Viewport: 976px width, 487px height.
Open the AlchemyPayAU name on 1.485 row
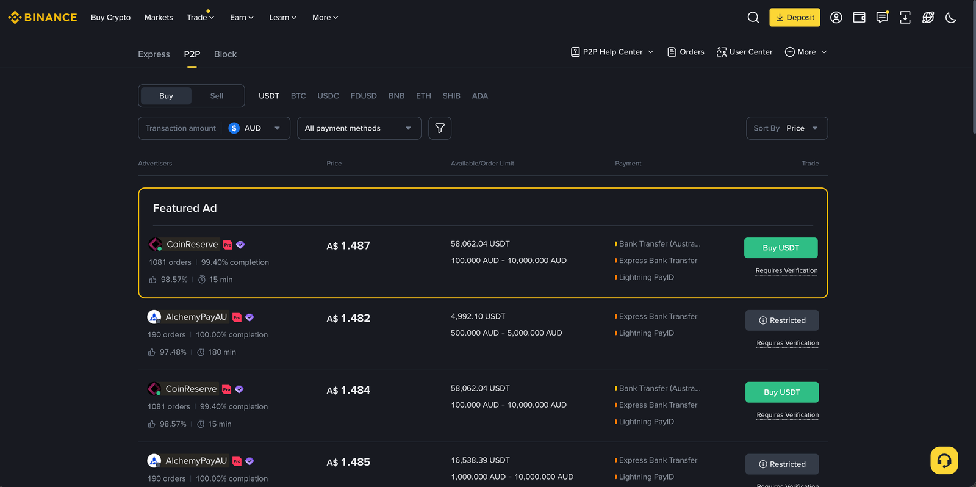point(196,461)
